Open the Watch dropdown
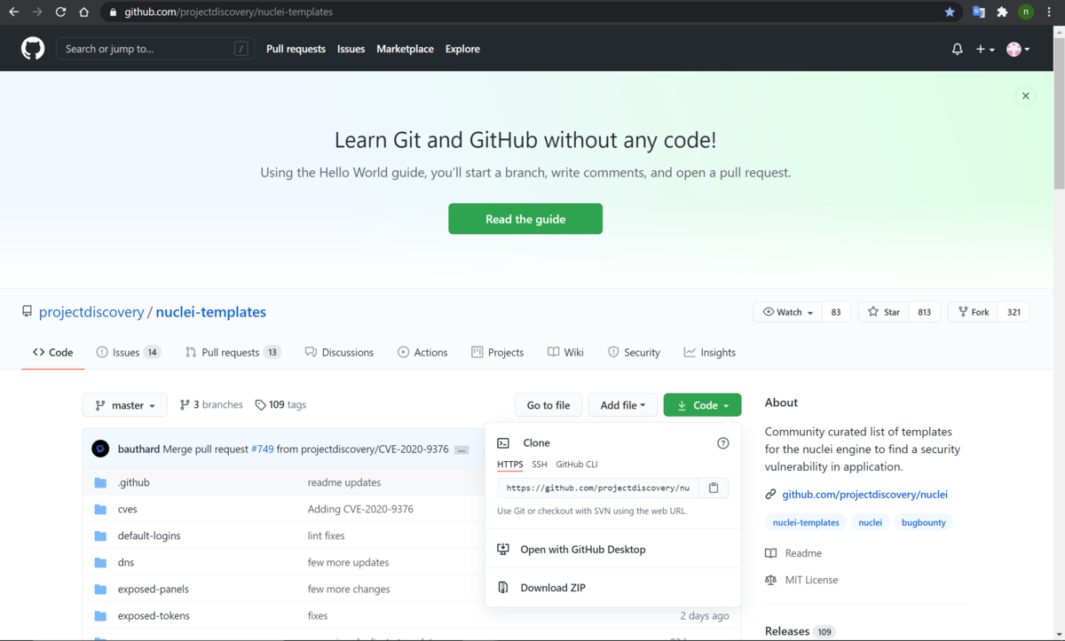This screenshot has height=641, width=1065. point(787,312)
